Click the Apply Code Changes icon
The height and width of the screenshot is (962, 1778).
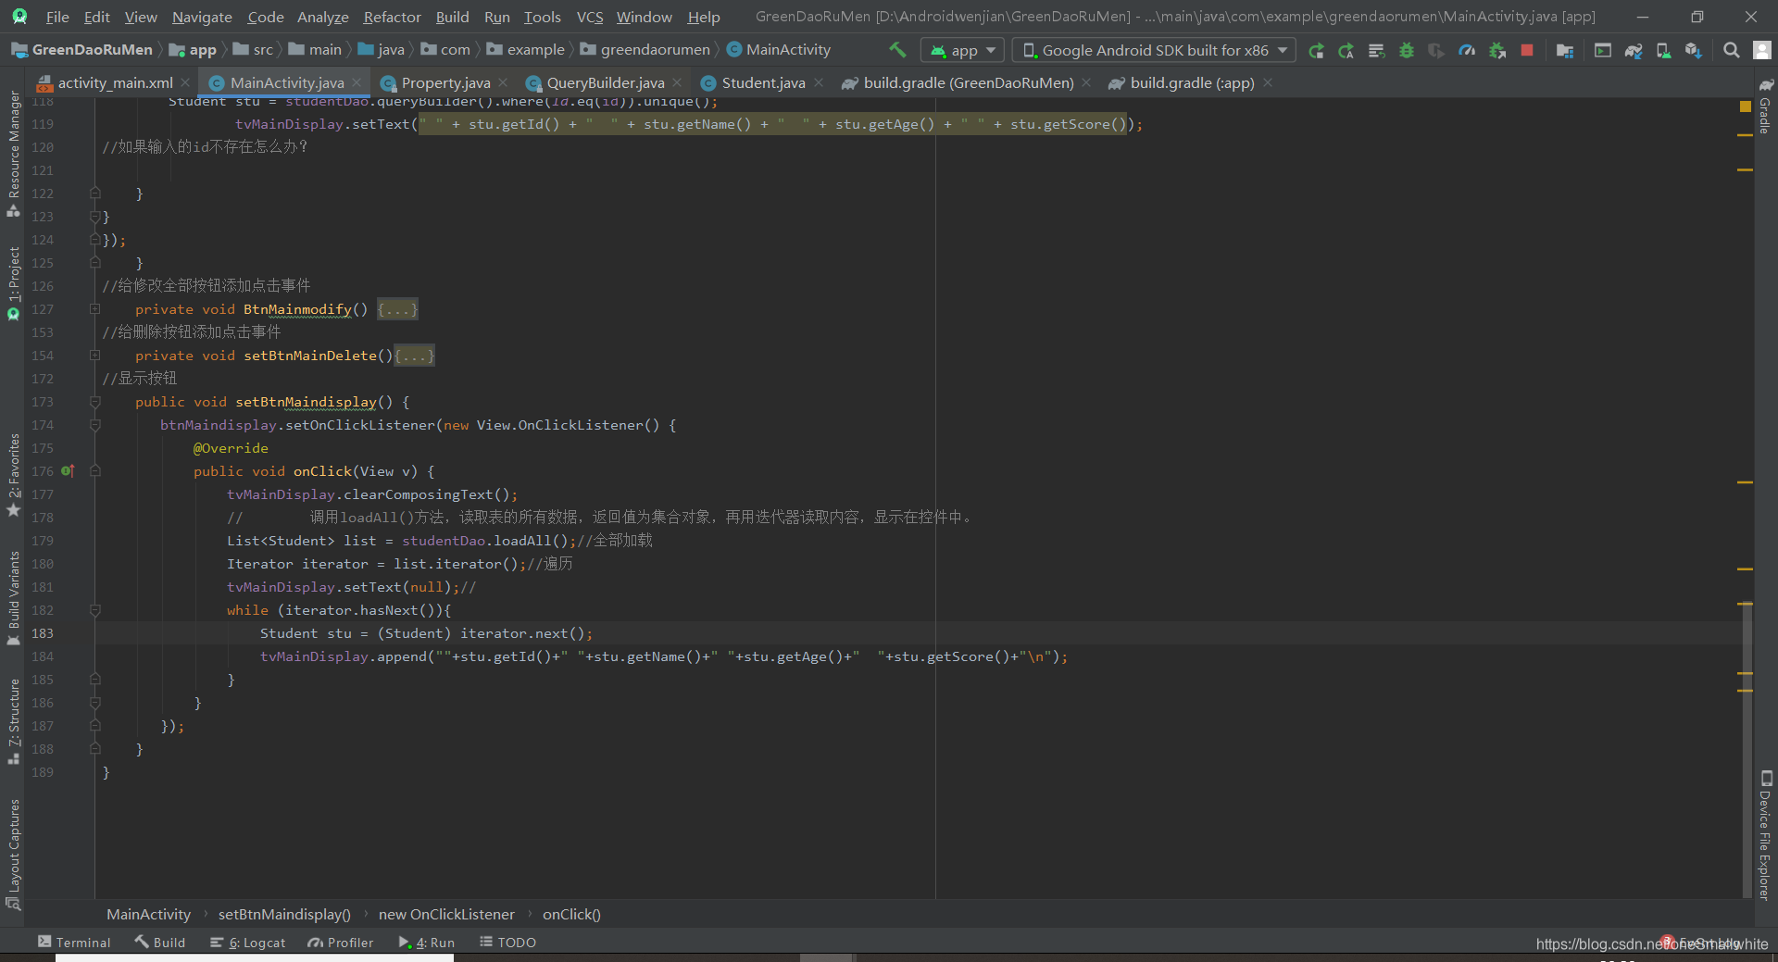(1377, 50)
